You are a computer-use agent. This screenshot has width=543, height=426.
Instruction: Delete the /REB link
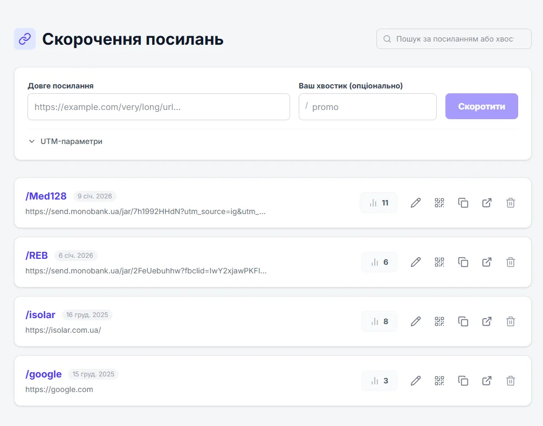click(x=511, y=262)
